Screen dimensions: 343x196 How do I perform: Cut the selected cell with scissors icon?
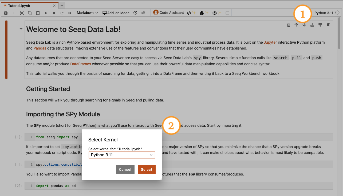point(22,13)
